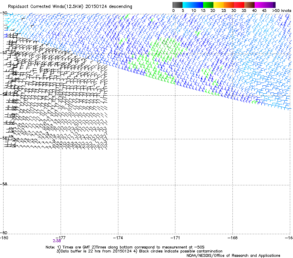The width and height of the screenshot is (293, 258).
Task: Click the longitude label '-177'
Action: (61, 238)
